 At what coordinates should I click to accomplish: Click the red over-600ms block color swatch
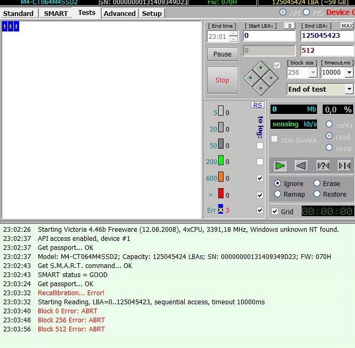(221, 195)
